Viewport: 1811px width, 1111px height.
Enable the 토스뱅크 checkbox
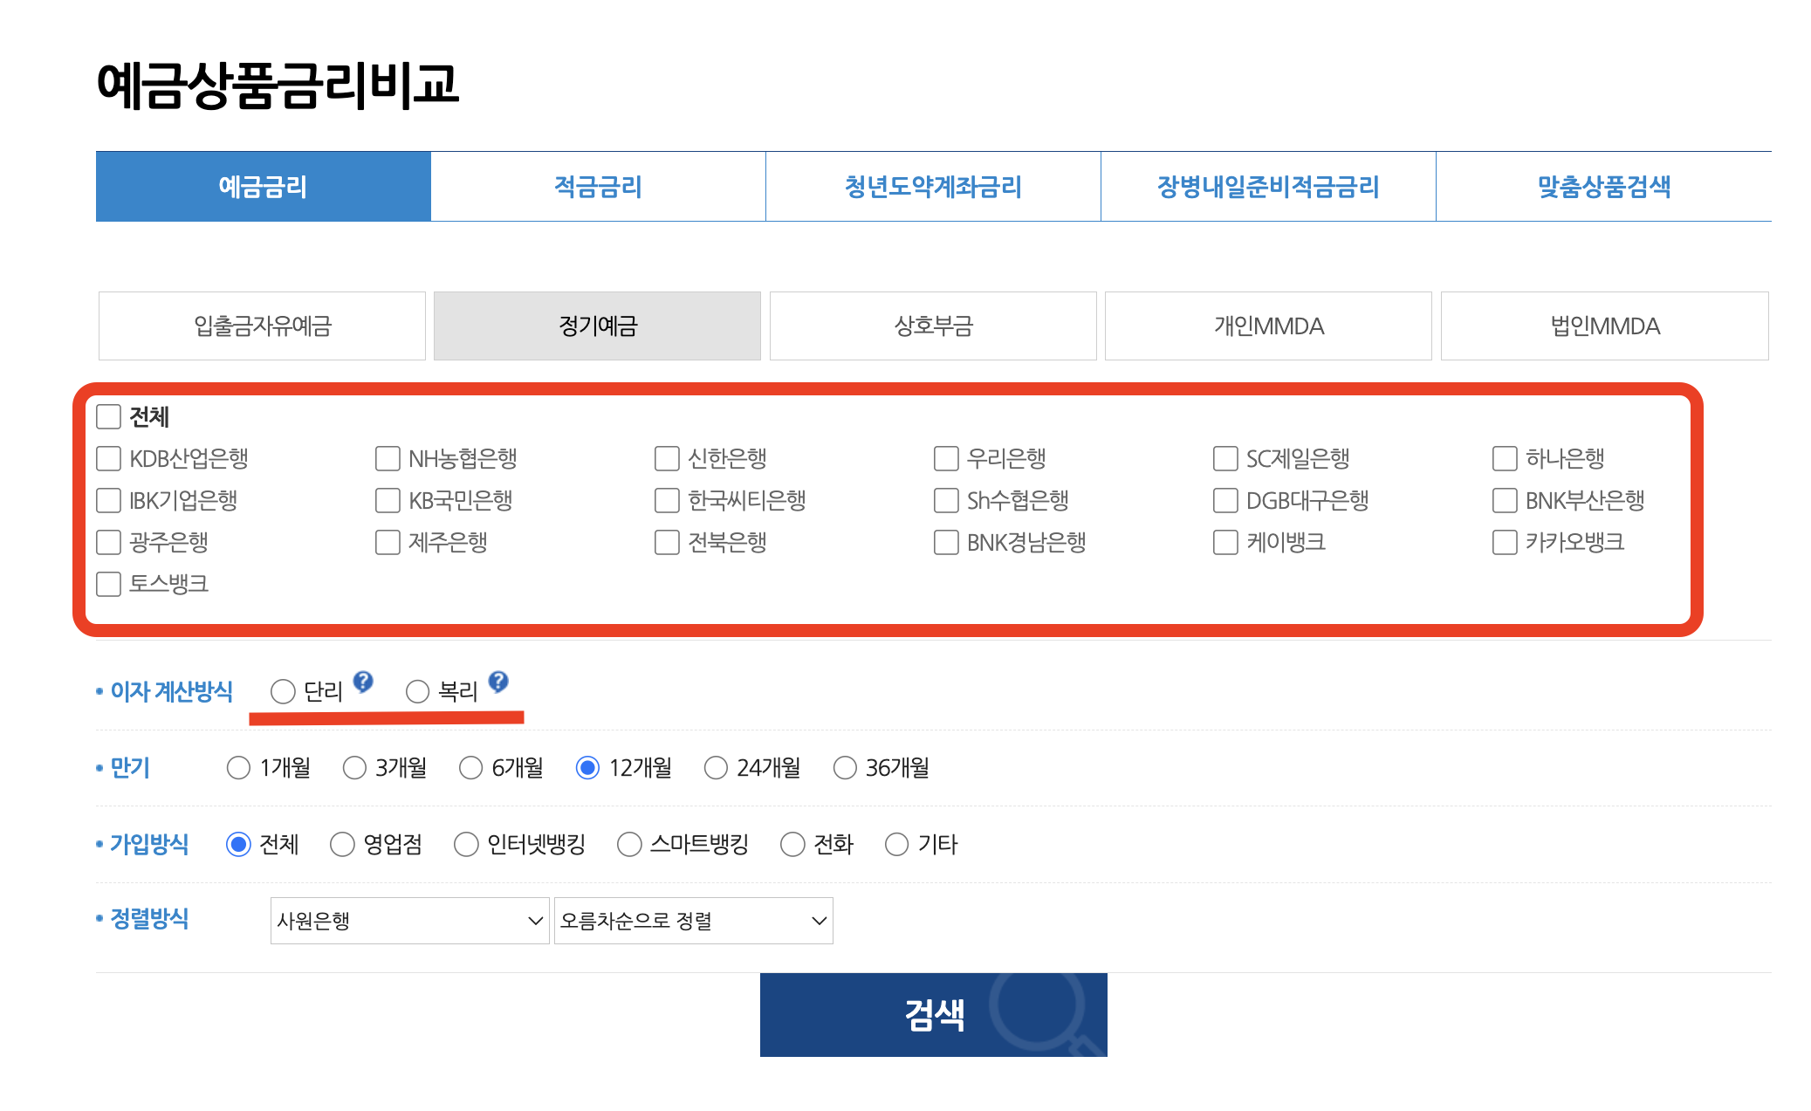(x=108, y=585)
